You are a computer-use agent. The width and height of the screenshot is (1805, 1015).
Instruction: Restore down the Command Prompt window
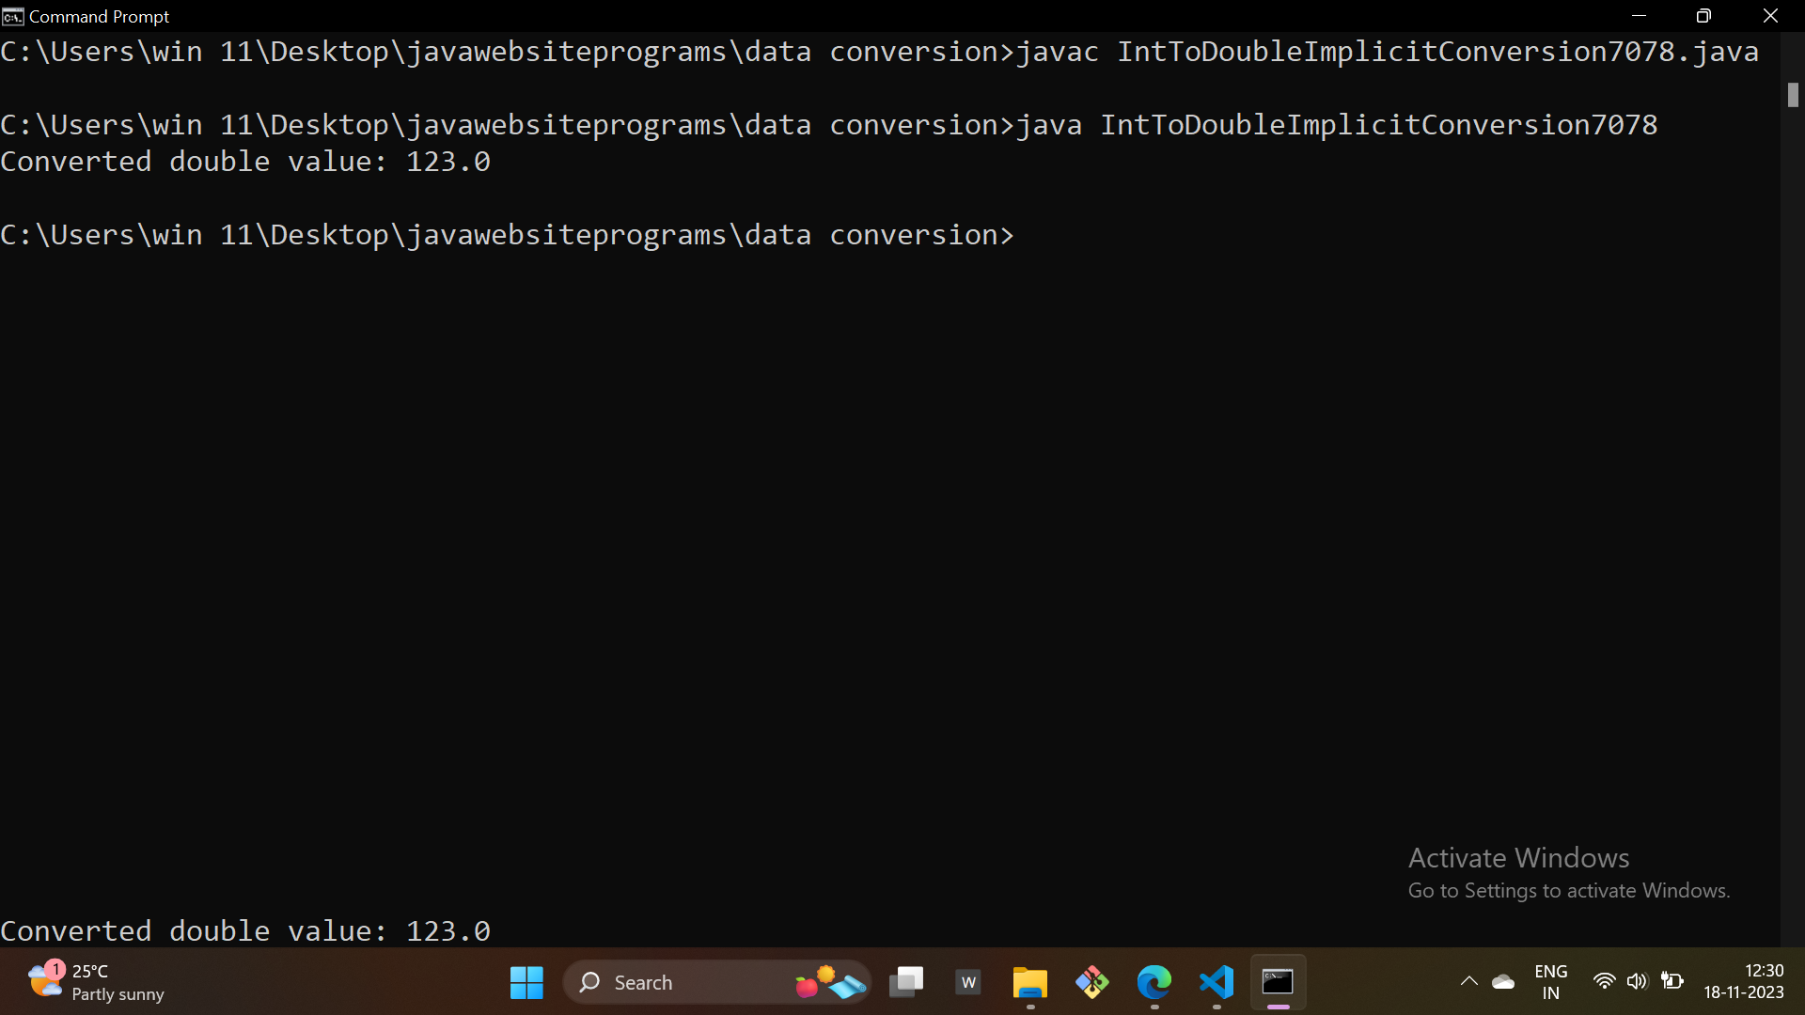(1703, 16)
